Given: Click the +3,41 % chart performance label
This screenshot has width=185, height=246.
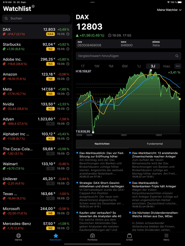Looking at the screenshot, I should pos(174,72).
